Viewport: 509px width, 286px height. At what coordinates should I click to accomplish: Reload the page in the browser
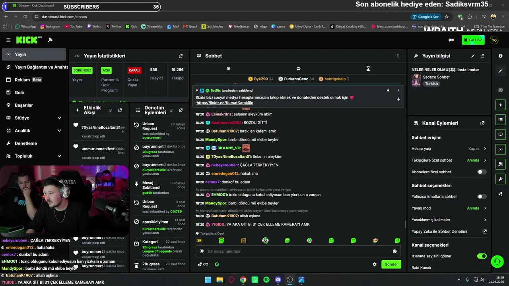click(x=25, y=17)
